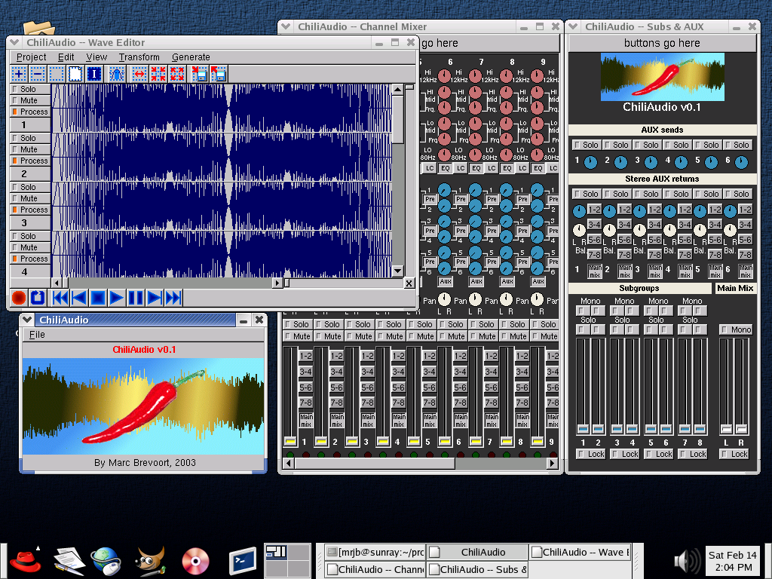Click the 'buttons go here' bar in Subs & AUX

(x=662, y=43)
